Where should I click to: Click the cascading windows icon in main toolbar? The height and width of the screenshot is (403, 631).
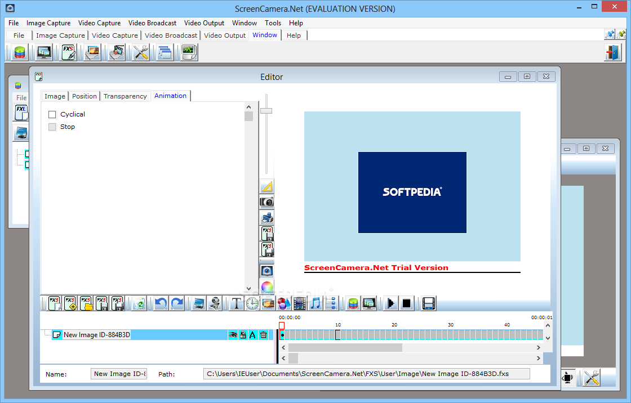click(165, 52)
